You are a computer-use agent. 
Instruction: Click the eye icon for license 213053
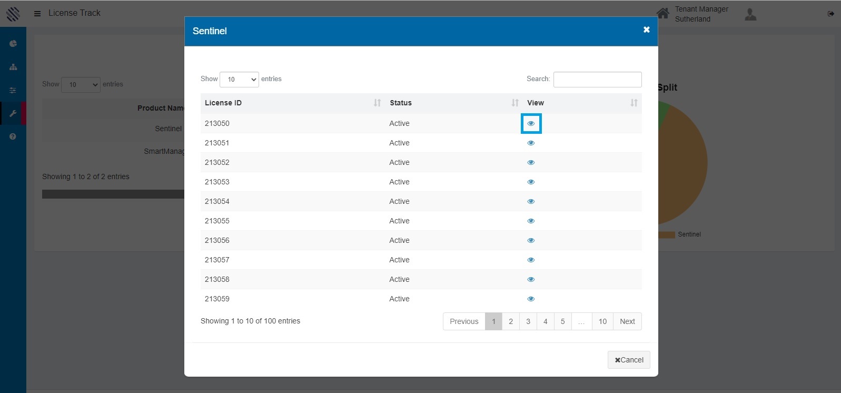[531, 182]
